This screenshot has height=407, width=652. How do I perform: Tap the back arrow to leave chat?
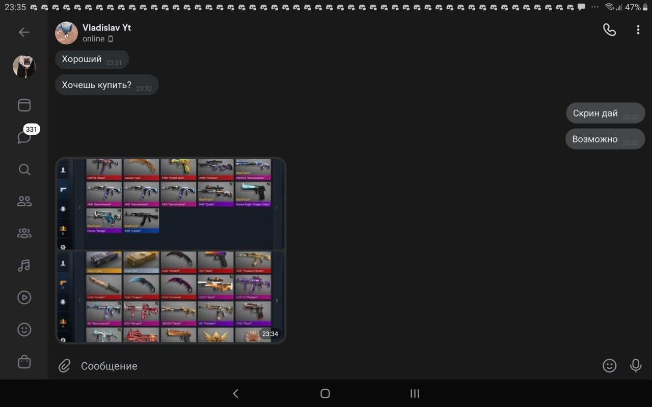tap(24, 32)
